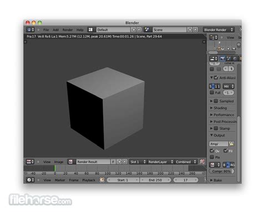Open the Marker menu in timeline
263x214 pixels.
[x=60, y=180]
